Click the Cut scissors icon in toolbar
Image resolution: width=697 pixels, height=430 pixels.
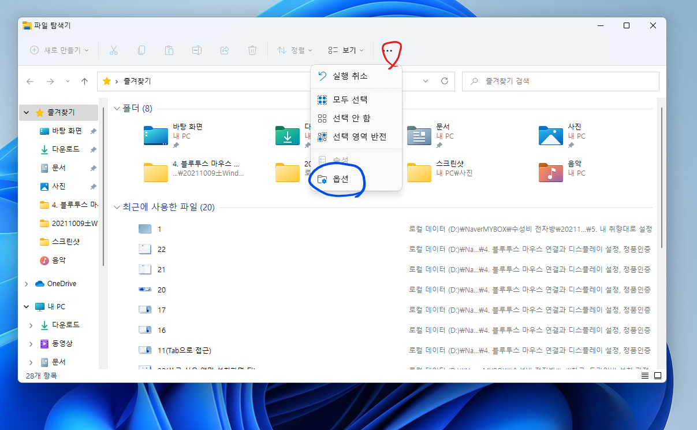tap(114, 50)
